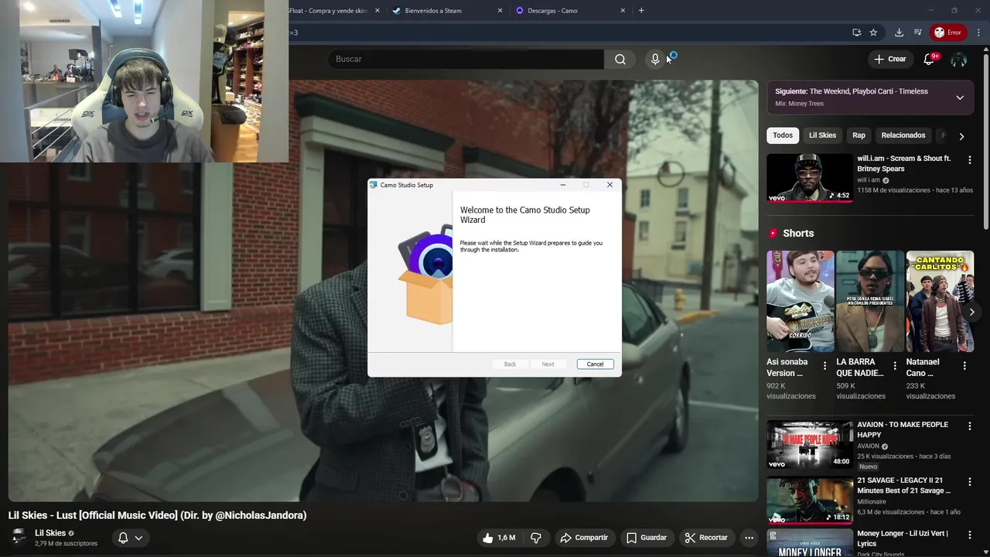
Task: Expand the Siguiente mix queue chevron
Action: click(x=960, y=97)
